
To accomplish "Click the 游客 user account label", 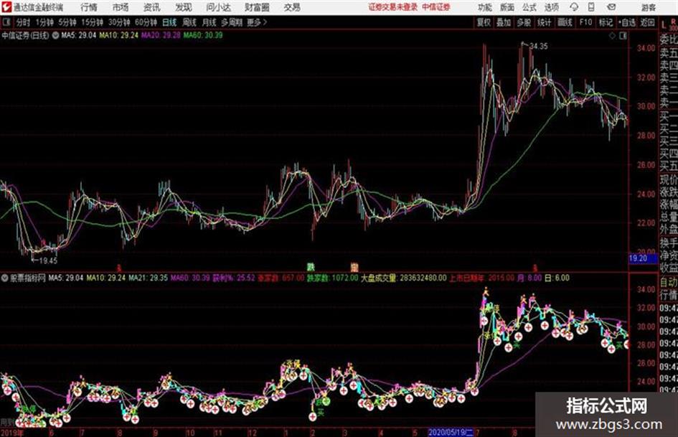I will tap(648, 7).
